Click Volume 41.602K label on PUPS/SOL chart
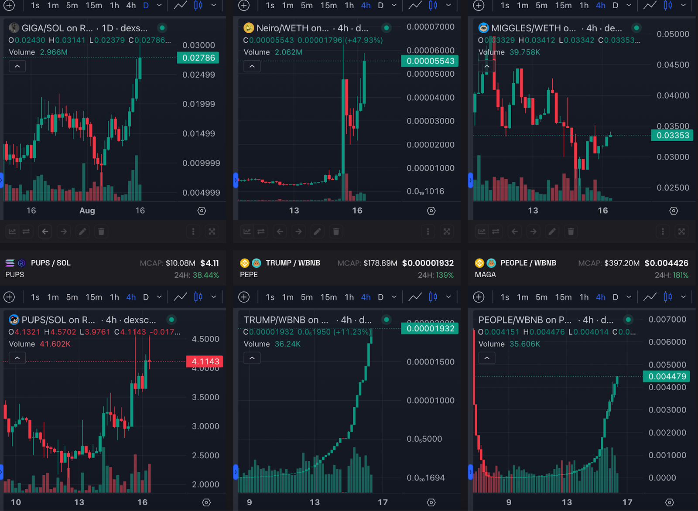The image size is (698, 511). click(40, 344)
